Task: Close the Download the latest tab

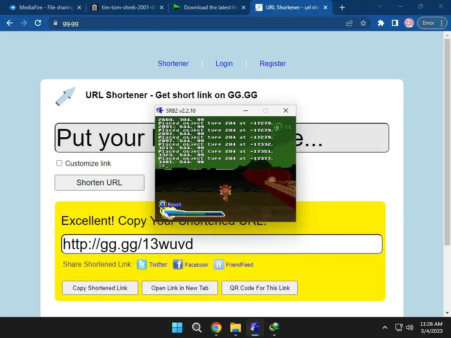Action: (244, 8)
